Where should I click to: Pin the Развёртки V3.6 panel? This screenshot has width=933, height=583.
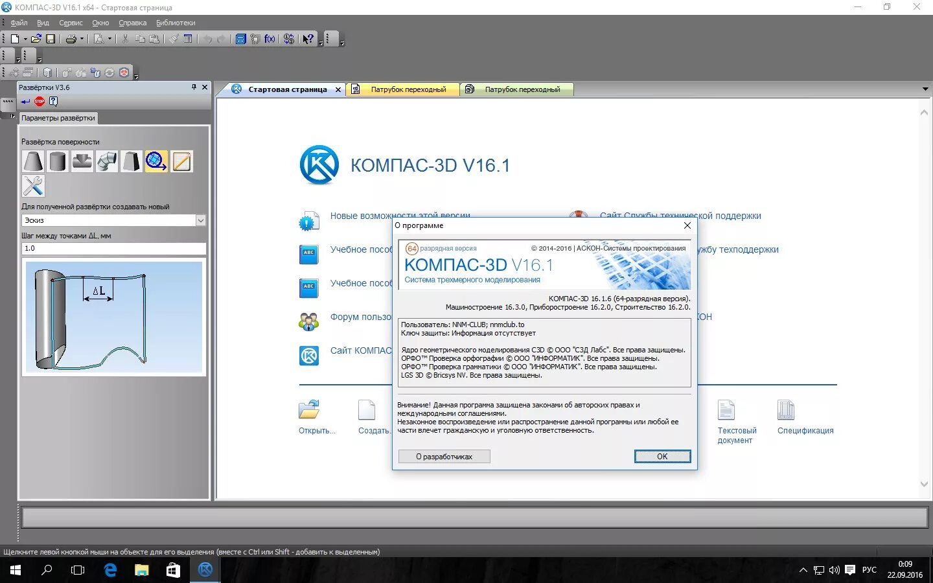(194, 87)
